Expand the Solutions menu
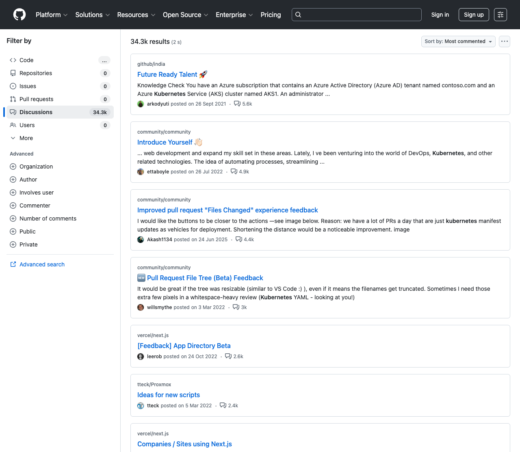The image size is (520, 452). point(93,15)
